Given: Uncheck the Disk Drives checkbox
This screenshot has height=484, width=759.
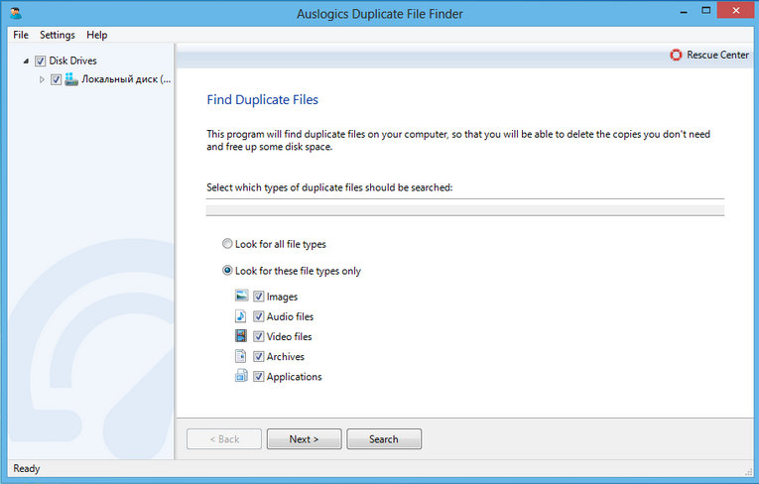Looking at the screenshot, I should click(x=40, y=60).
